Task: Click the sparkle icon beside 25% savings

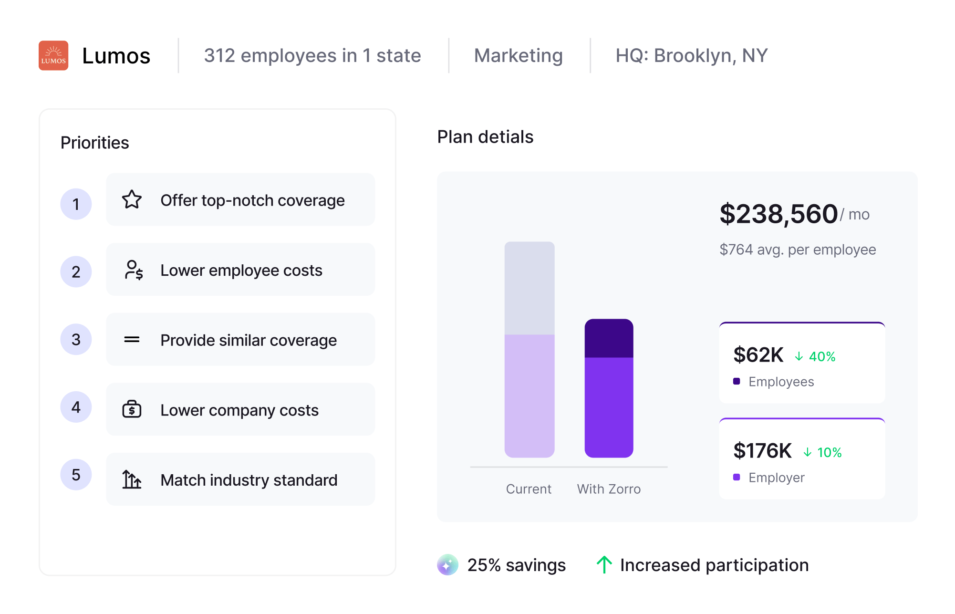Action: [447, 565]
